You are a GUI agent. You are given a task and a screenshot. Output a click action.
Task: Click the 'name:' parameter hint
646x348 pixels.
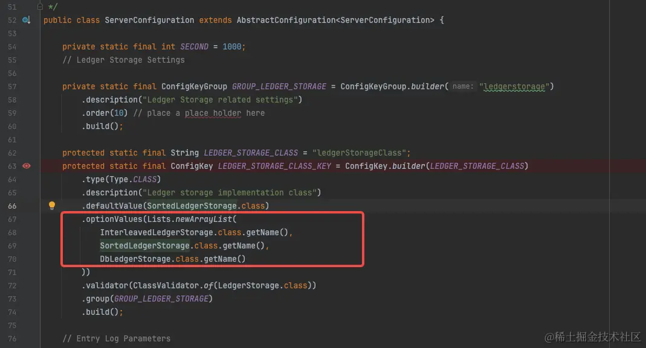(x=463, y=86)
